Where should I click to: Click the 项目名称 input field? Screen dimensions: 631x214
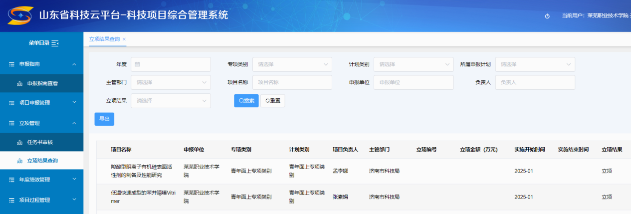tap(292, 82)
